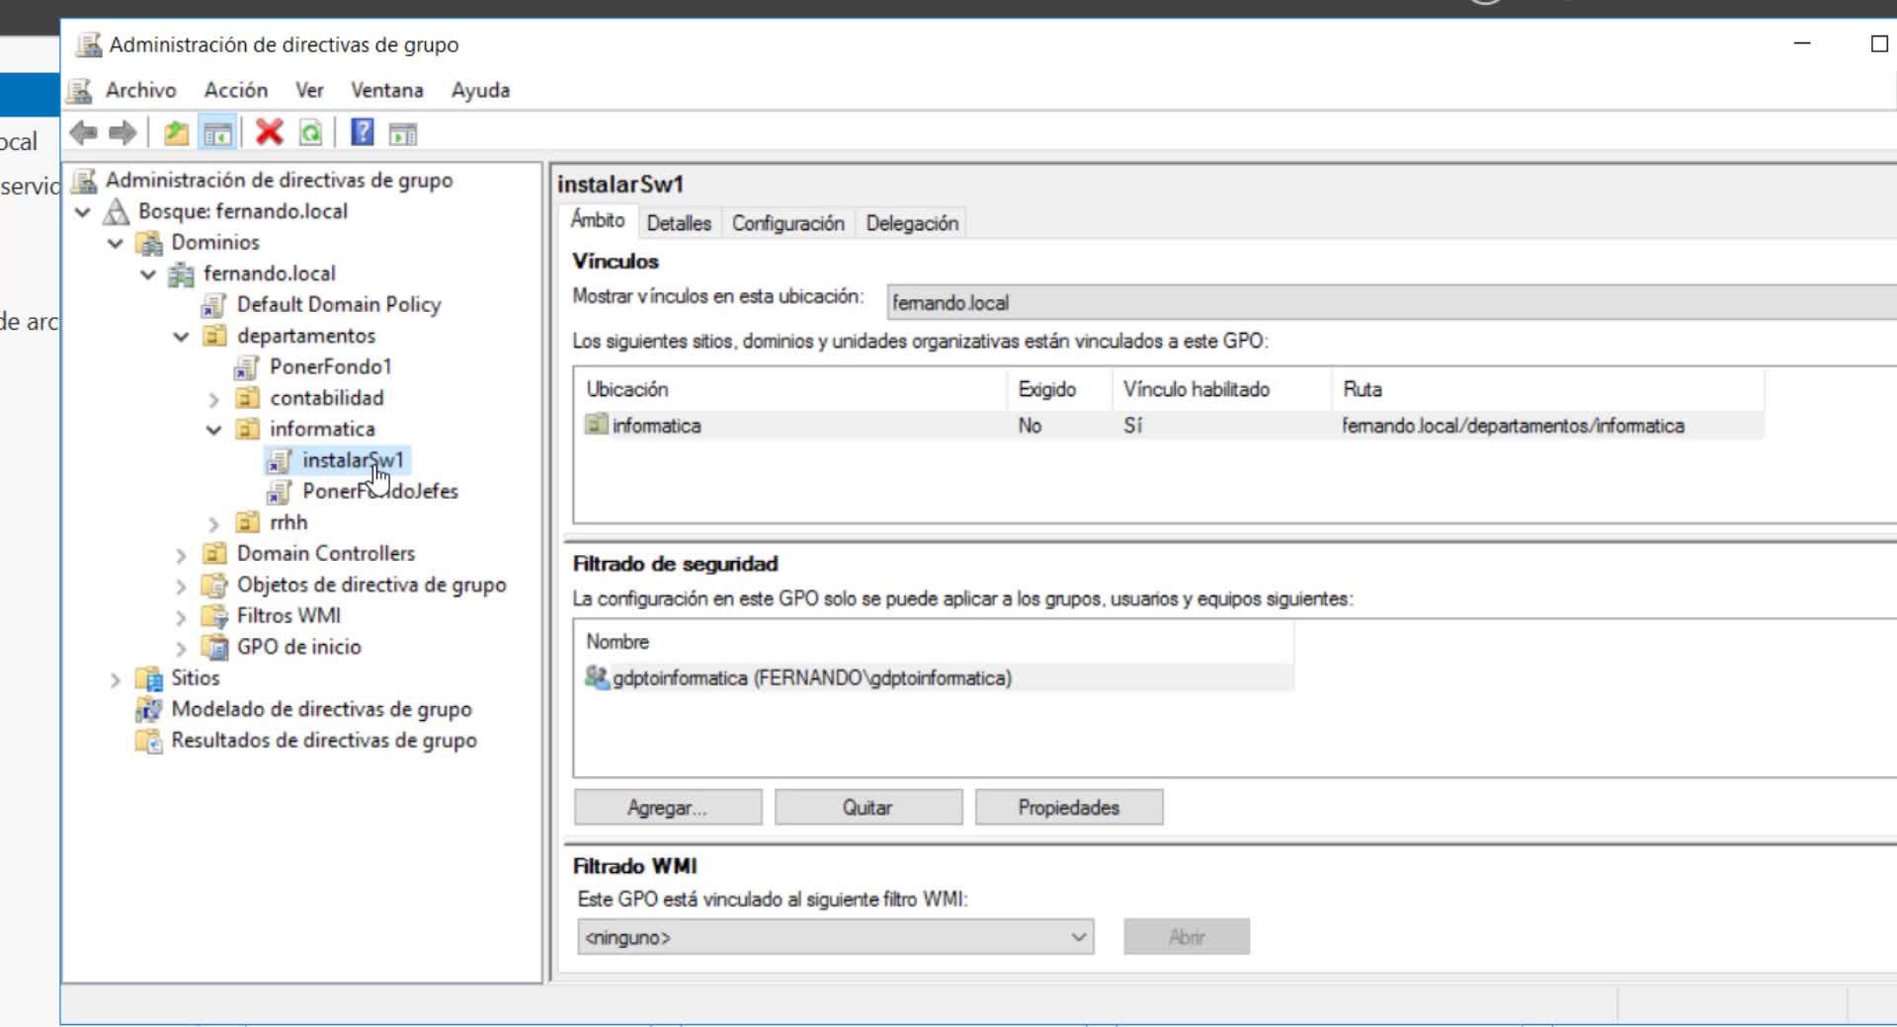Open the WMI filter dropdown showing <ninguno>

pos(836,937)
